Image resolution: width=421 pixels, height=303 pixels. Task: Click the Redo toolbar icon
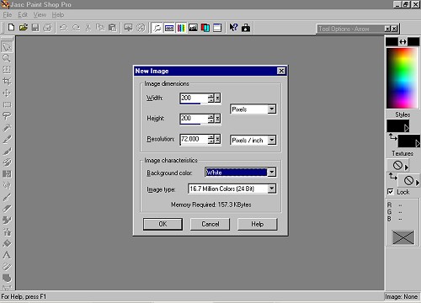point(76,28)
